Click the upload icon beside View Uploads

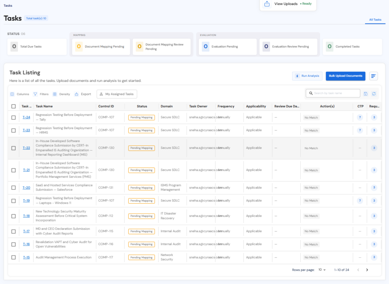267,4
